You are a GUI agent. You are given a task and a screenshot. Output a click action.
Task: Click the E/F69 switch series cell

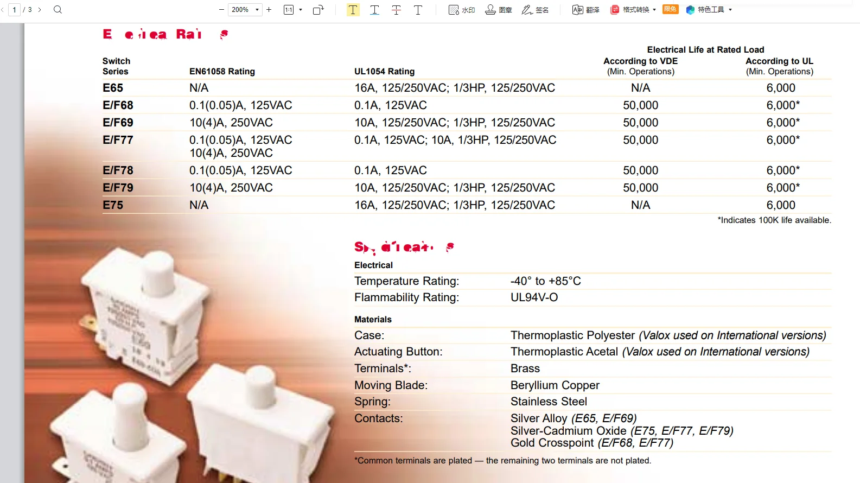coord(118,123)
